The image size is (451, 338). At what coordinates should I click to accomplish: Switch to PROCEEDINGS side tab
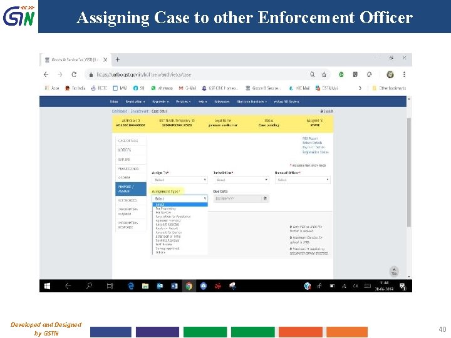pos(130,169)
